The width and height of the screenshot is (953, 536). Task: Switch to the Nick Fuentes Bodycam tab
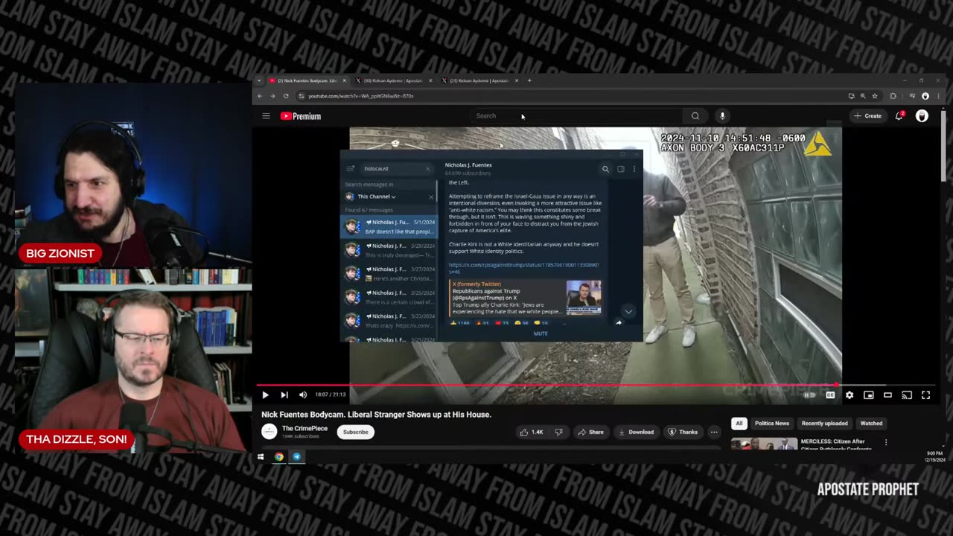tap(308, 80)
